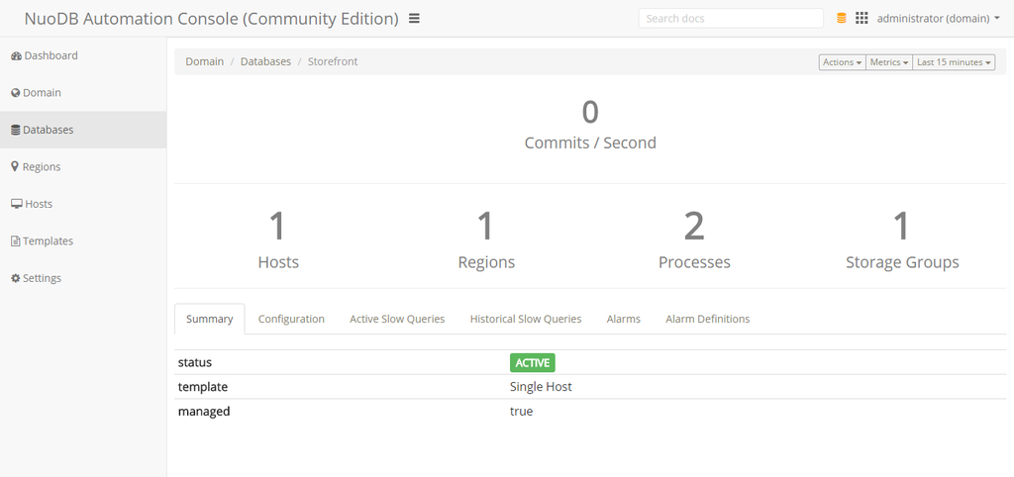
Task: Open the Actions dropdown
Action: 842,62
